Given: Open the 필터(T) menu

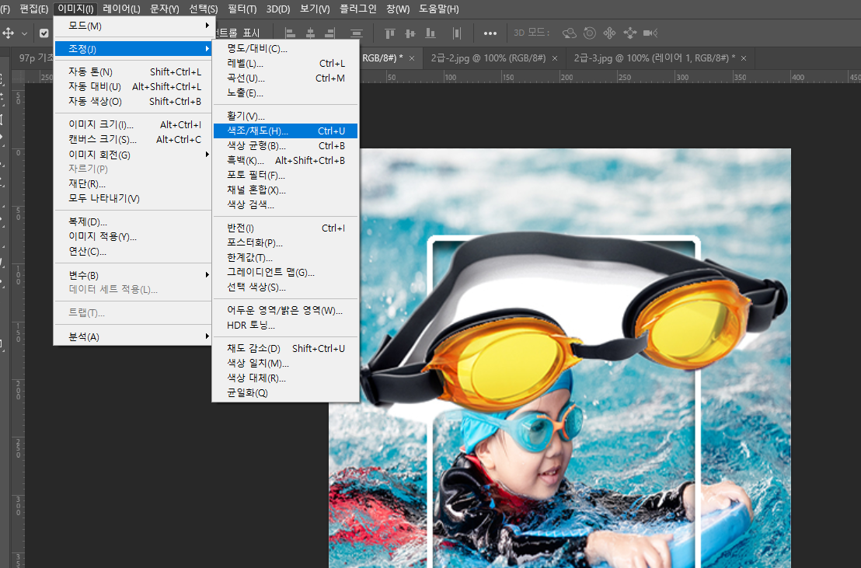Looking at the screenshot, I should [242, 9].
